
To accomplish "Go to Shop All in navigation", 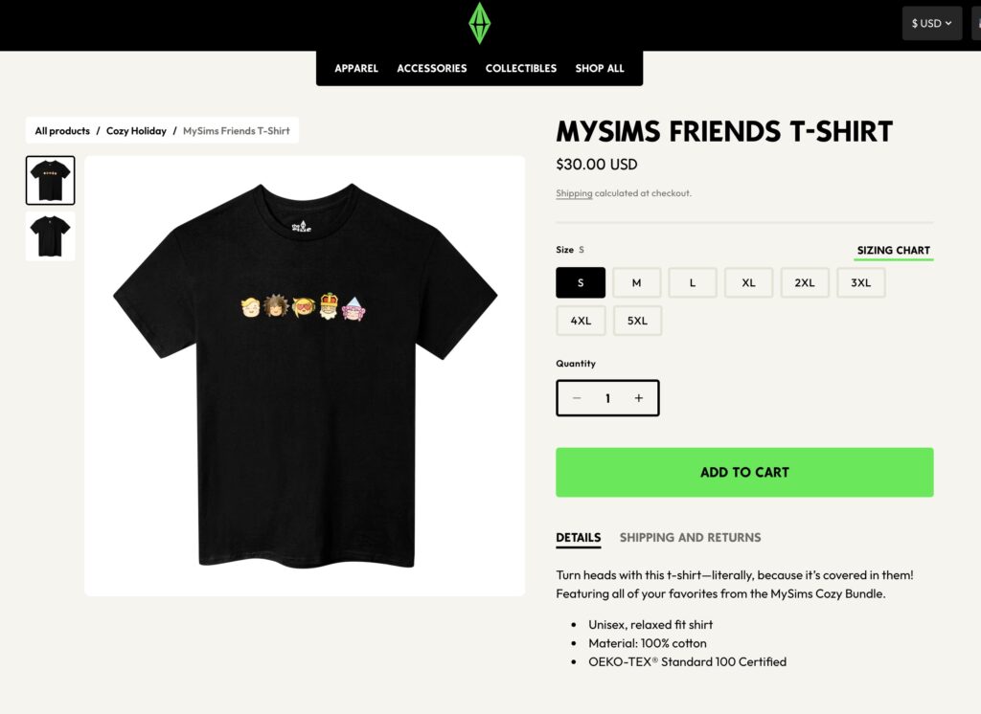I will coord(600,69).
